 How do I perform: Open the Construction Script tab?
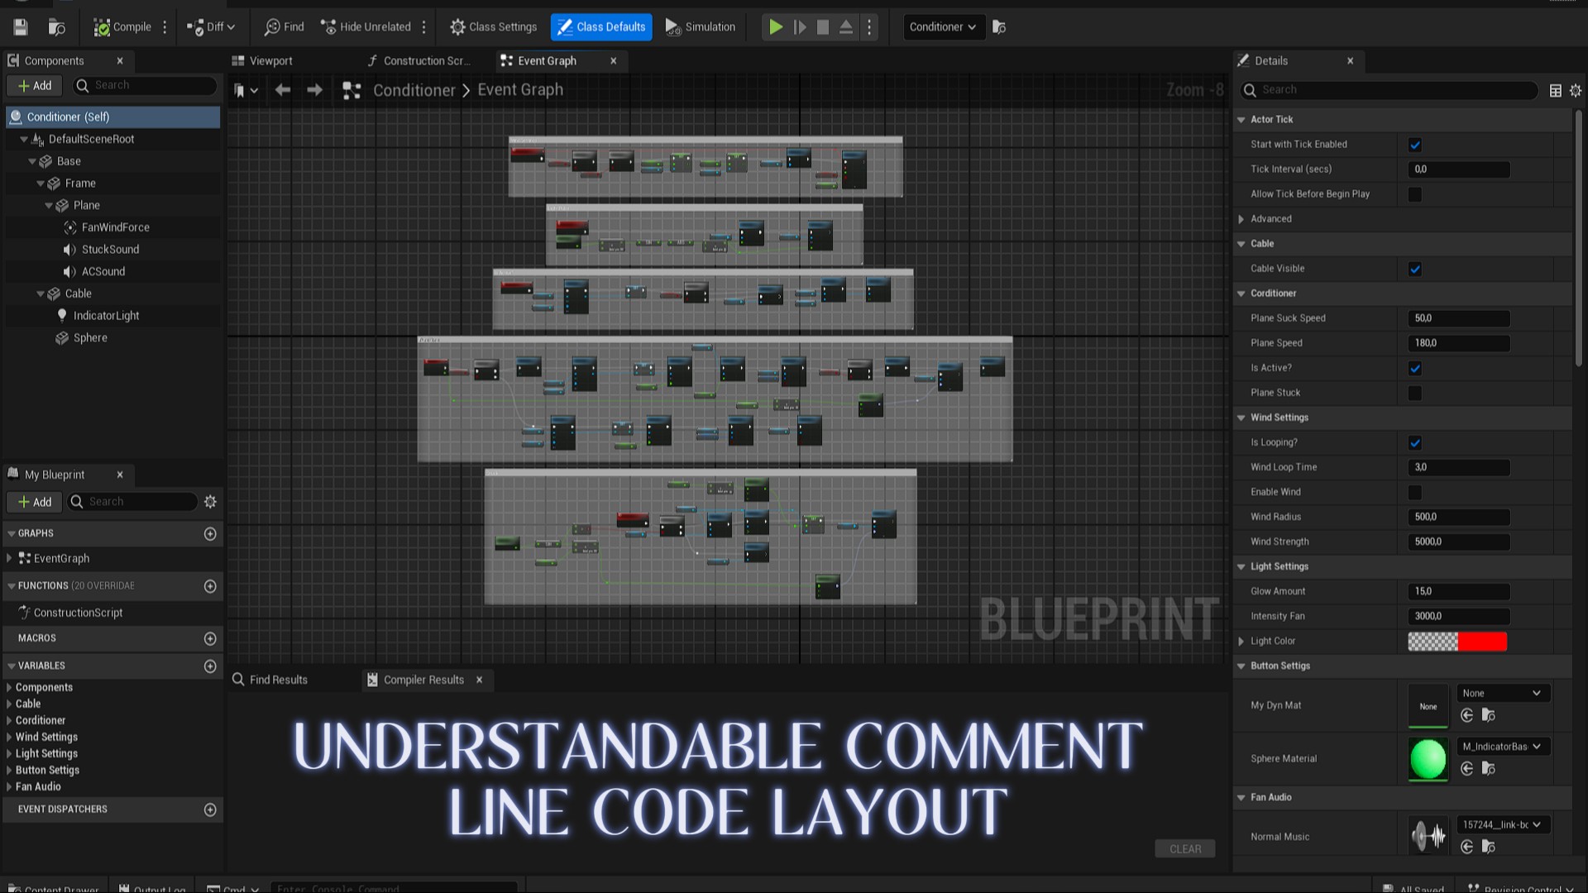419,61
